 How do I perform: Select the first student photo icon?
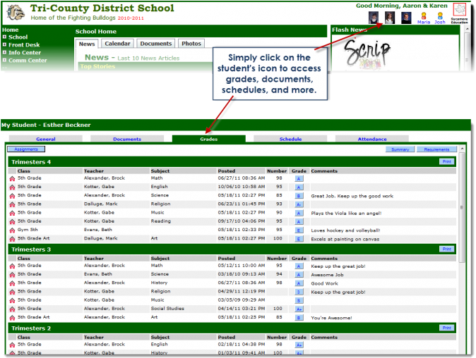coord(374,18)
